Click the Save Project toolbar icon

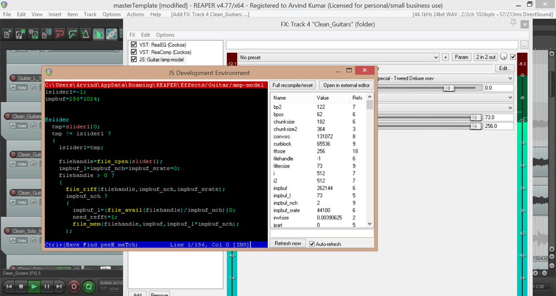pyautogui.click(x=34, y=33)
